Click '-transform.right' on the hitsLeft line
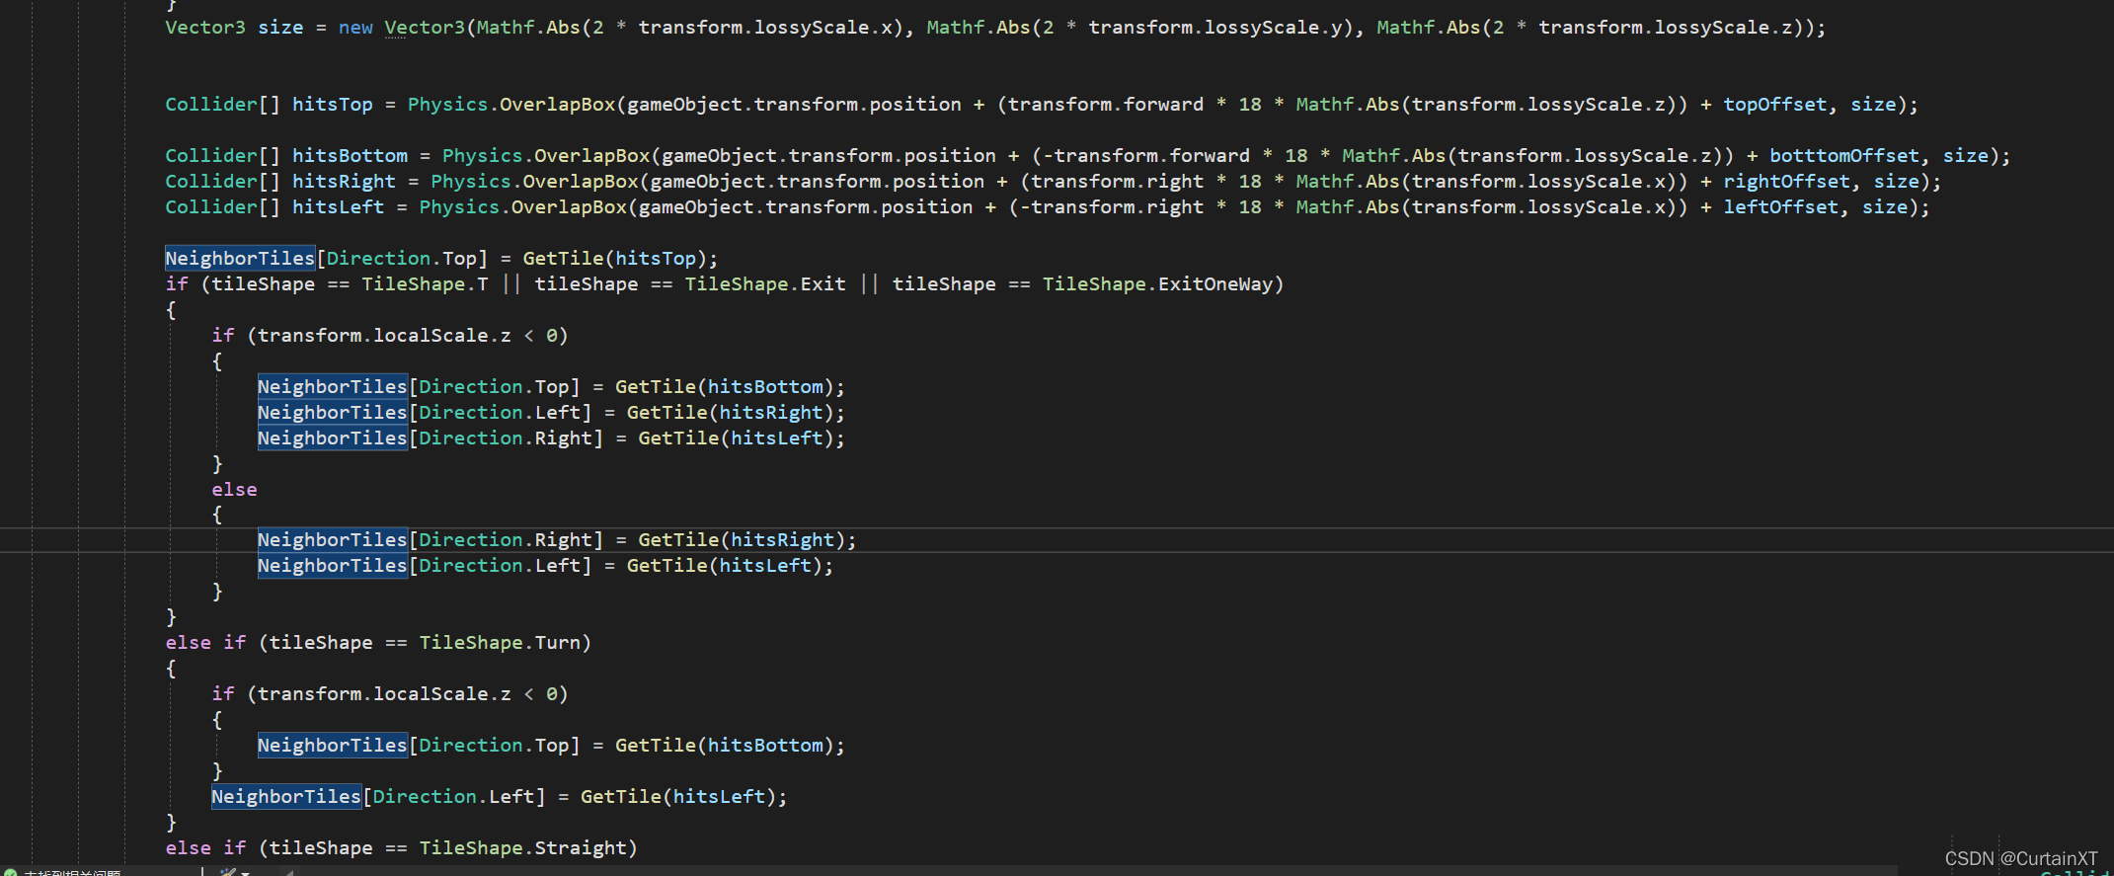 1112,207
